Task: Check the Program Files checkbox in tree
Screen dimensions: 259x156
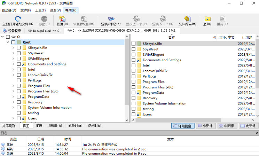Action: 19,86
